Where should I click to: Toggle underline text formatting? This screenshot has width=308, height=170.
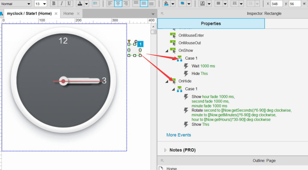coord(69,4)
